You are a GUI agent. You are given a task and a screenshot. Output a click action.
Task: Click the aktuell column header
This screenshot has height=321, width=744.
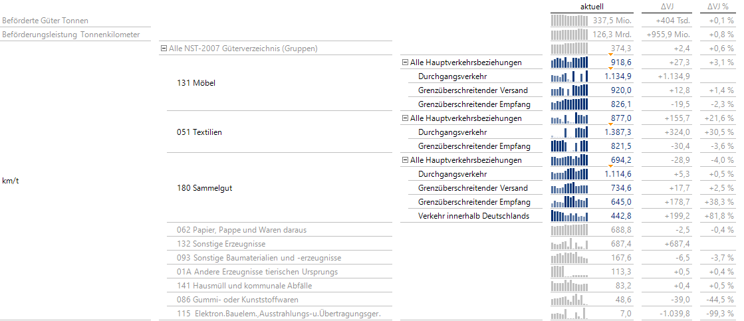click(592, 6)
